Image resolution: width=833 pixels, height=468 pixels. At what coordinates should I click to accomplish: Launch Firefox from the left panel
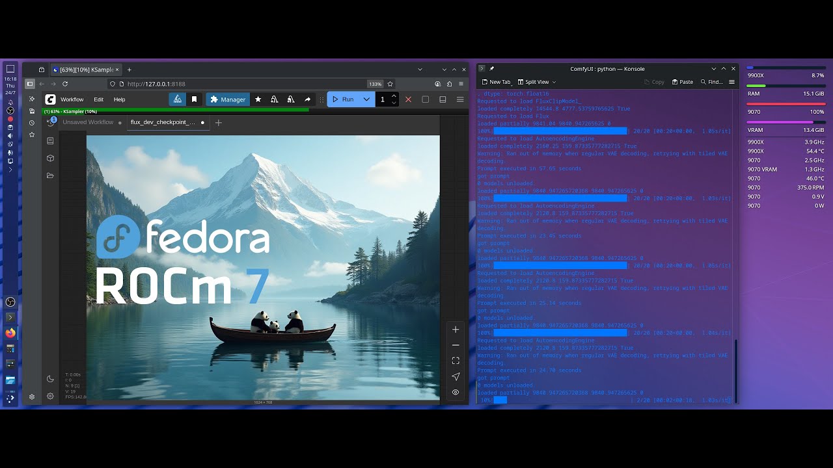[10, 333]
